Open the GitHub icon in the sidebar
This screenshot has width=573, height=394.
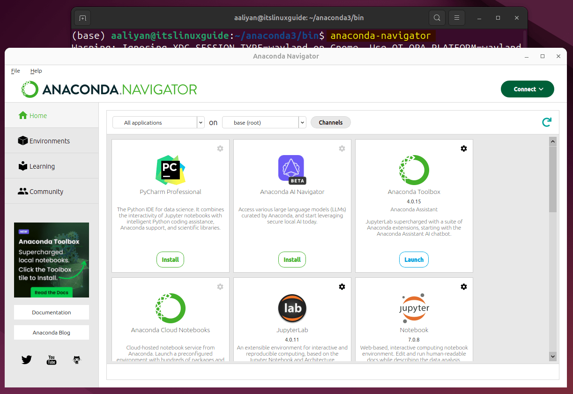[77, 360]
